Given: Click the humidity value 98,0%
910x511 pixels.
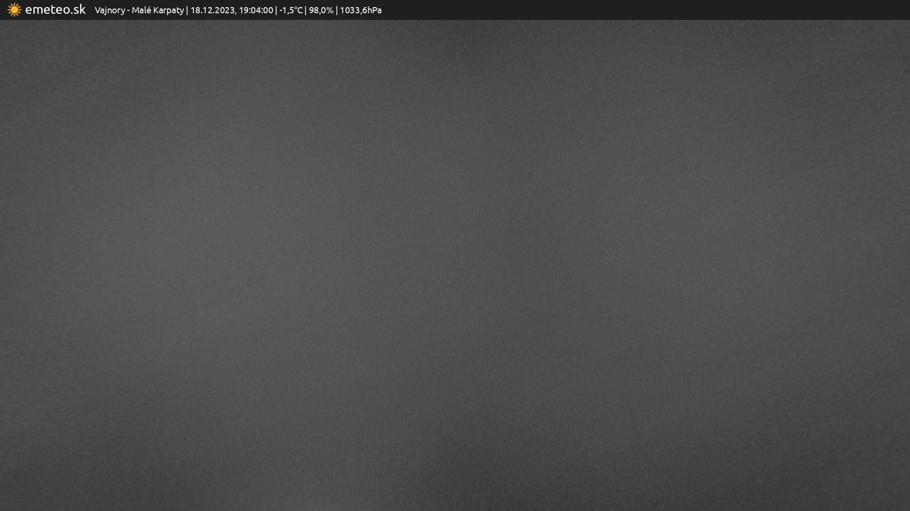Looking at the screenshot, I should click(321, 10).
